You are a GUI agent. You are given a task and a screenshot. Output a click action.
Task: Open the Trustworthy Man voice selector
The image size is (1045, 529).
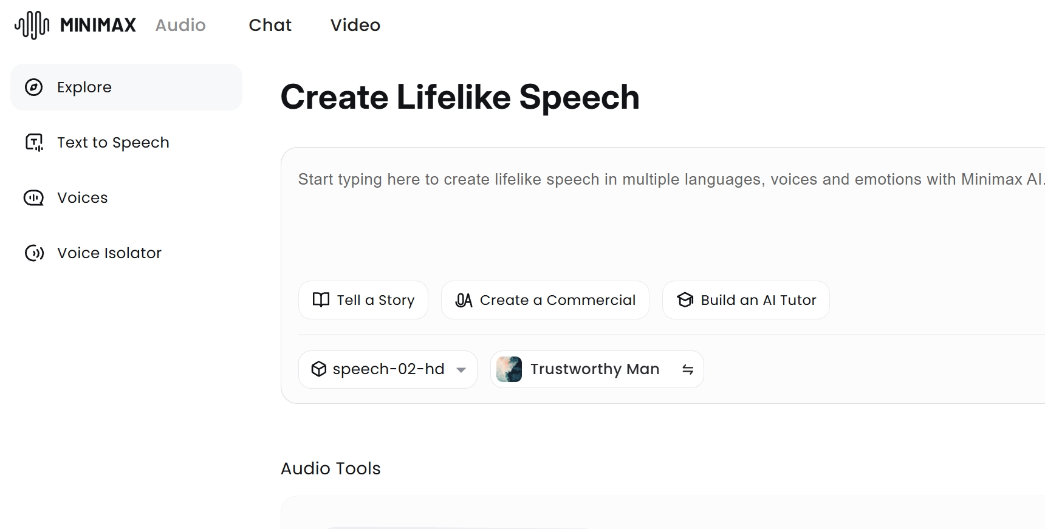click(594, 369)
